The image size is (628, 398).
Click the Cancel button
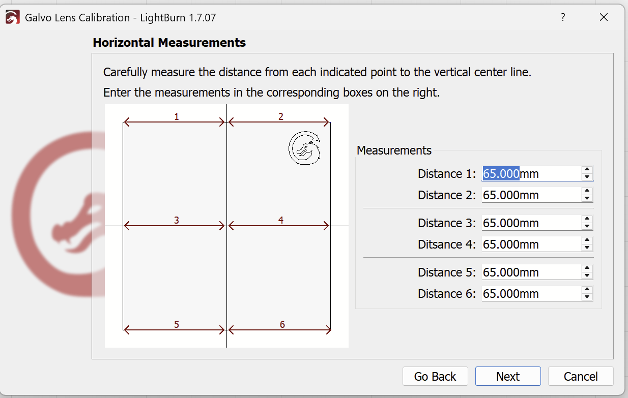(581, 376)
